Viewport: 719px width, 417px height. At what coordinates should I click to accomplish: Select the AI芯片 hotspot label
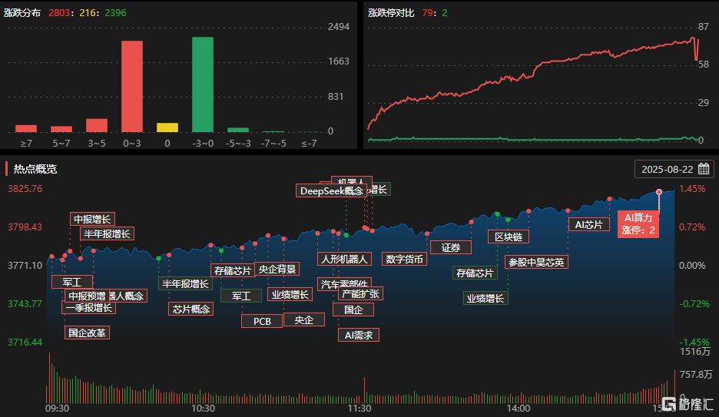point(588,224)
